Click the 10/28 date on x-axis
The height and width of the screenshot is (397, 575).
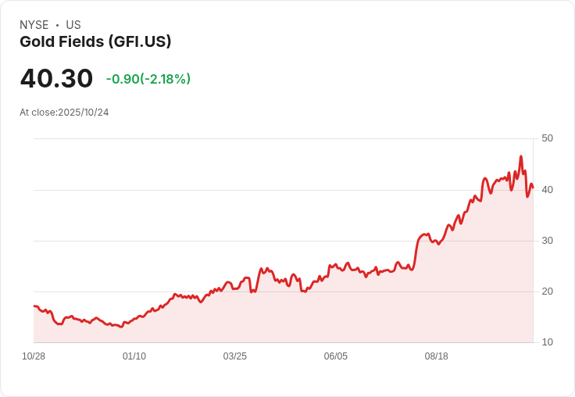34,356
